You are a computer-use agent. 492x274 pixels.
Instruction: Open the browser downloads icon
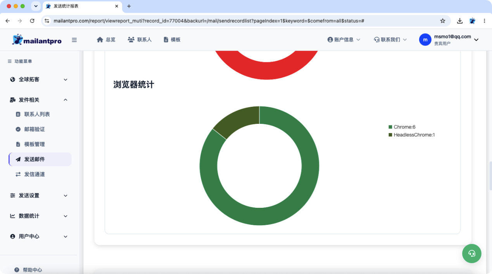point(460,21)
